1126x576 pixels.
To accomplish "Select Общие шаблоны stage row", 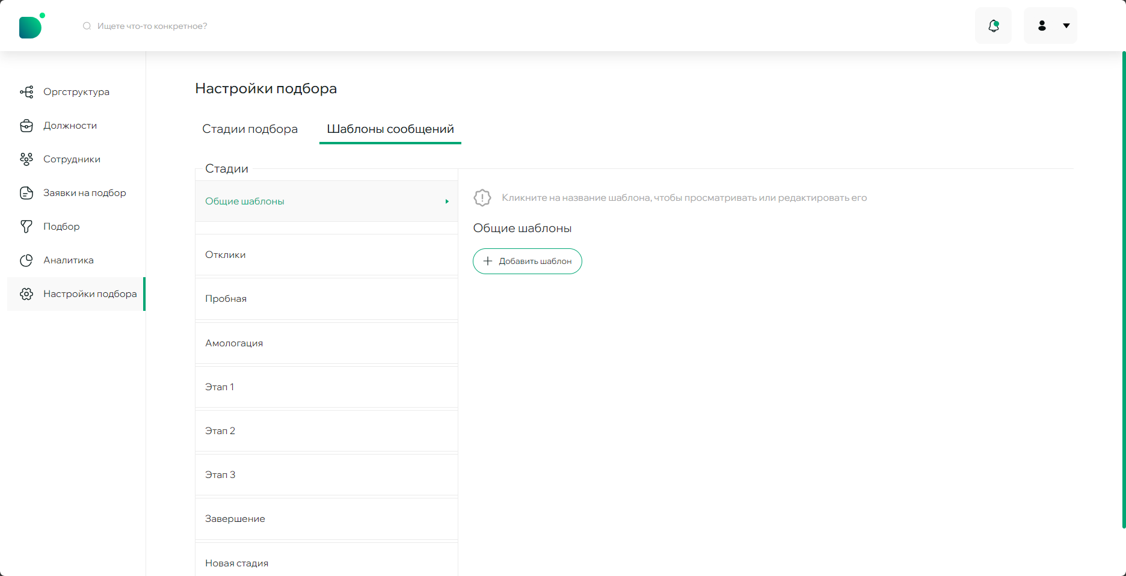I will 327,201.
